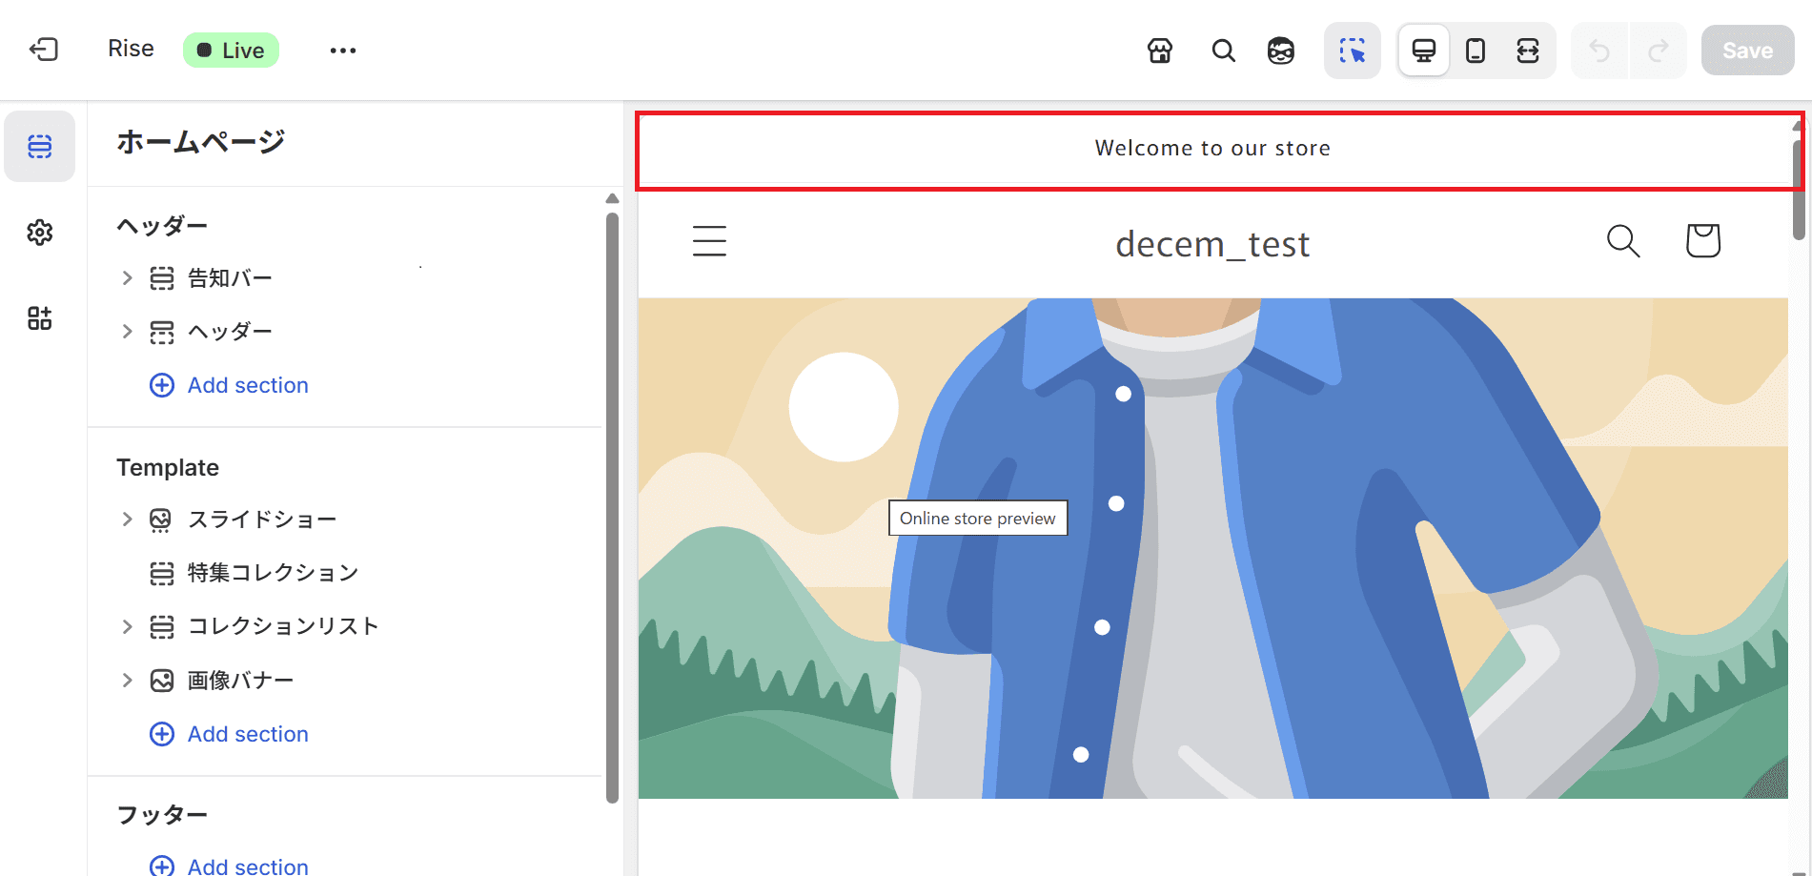Screen dimensions: 1812x876
Task: Open the ... more options menu
Action: [x=343, y=50]
